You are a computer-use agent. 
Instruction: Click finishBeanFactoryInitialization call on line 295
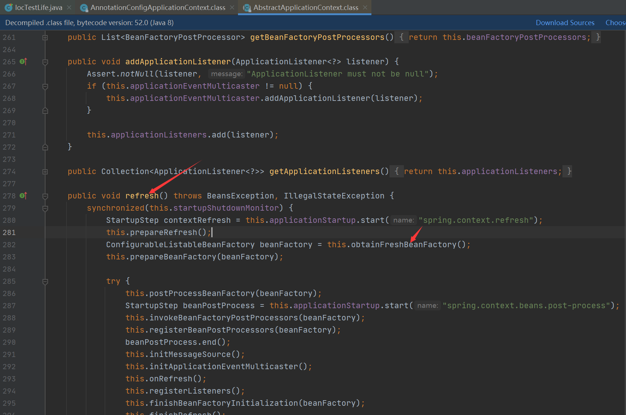(x=224, y=403)
